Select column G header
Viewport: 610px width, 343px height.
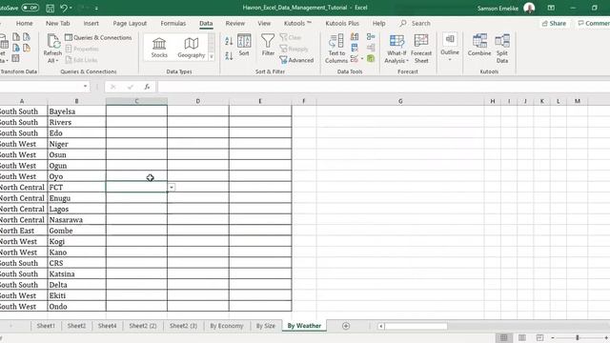(400, 101)
